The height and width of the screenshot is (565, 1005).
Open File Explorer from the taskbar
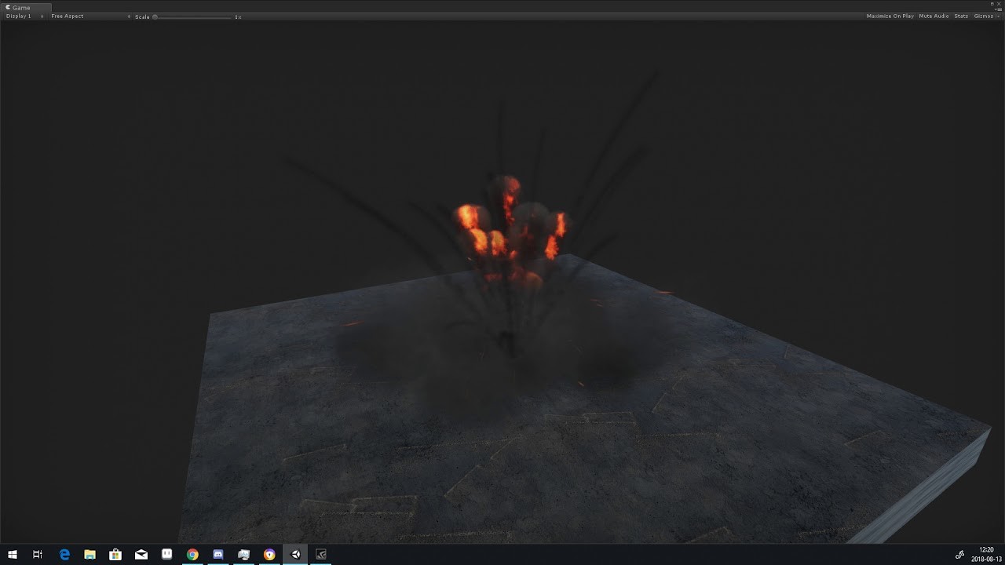tap(90, 555)
